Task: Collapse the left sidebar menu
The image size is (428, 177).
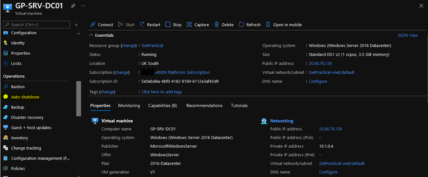Action: pyautogui.click(x=76, y=25)
